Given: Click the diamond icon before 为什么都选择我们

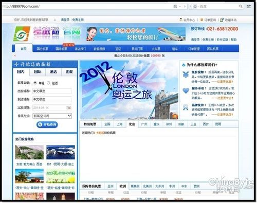Looking at the screenshot, I should [x=183, y=65].
